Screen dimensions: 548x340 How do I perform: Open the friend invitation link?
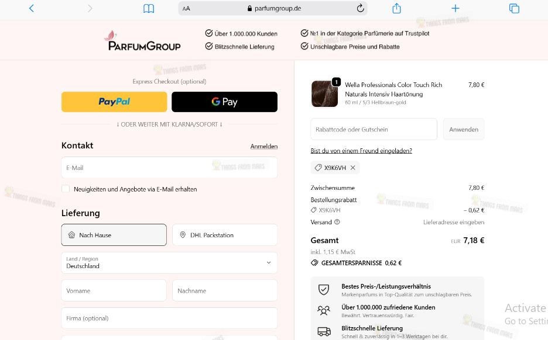tap(361, 151)
